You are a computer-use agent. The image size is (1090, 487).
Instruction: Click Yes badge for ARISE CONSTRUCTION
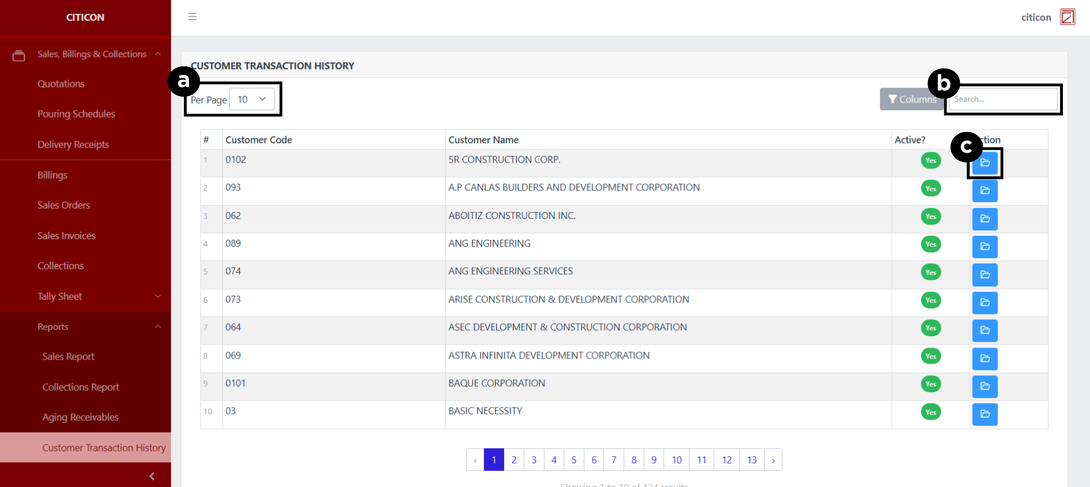coord(931,300)
